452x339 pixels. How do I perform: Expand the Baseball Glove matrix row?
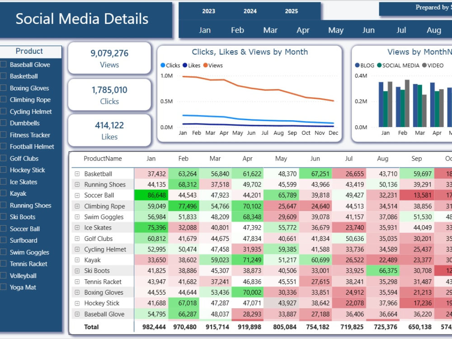77,314
